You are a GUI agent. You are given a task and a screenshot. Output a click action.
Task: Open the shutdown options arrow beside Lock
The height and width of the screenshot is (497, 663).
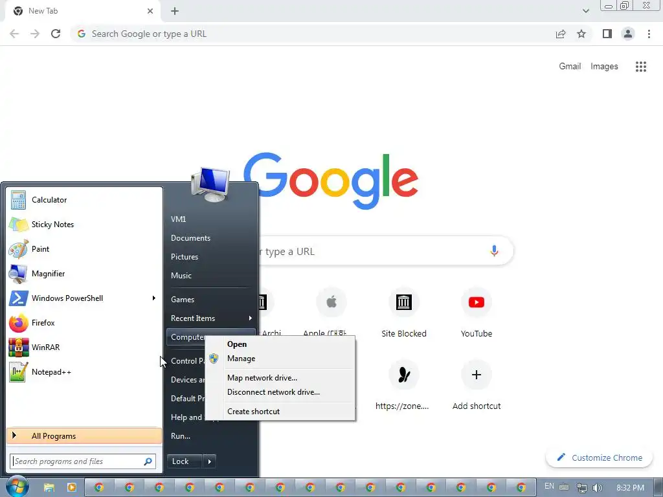tap(209, 461)
